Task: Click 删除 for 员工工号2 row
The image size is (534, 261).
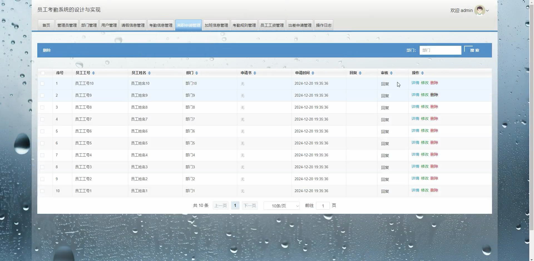Action: [x=434, y=178]
